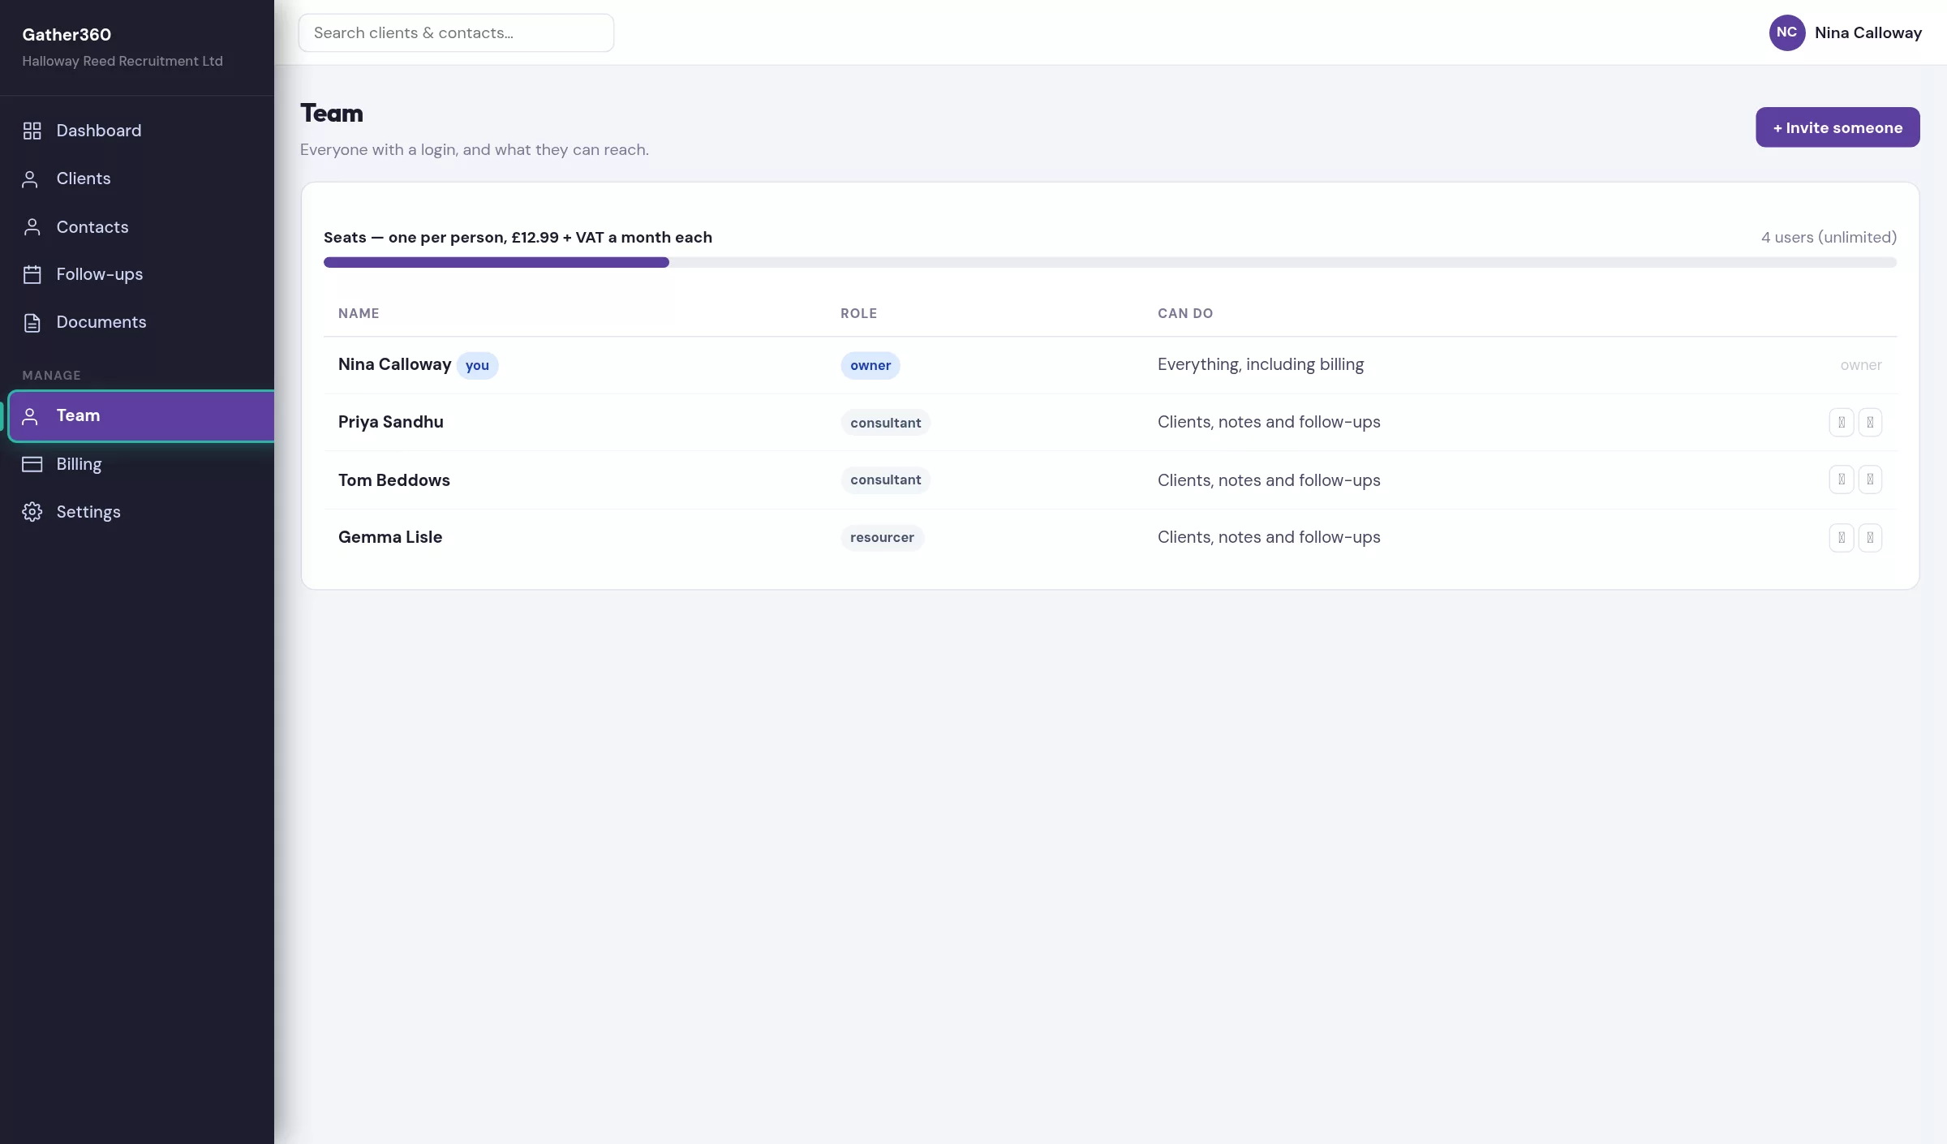Image resolution: width=1947 pixels, height=1144 pixels.
Task: Click the Follow-ups calendar icon
Action: (x=32, y=274)
